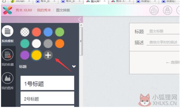Viewport: 180px width, 108px height.
Task: Click the template panel scroll up arrow
Action: [x=81, y=25]
